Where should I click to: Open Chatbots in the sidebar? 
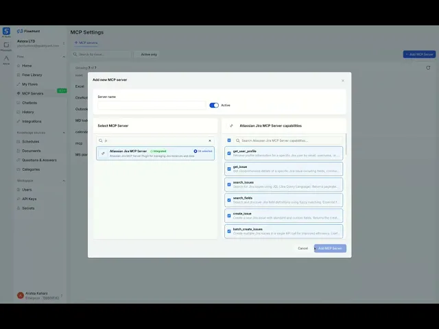[29, 103]
